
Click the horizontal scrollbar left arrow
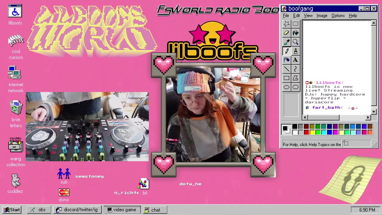[x=305, y=118]
